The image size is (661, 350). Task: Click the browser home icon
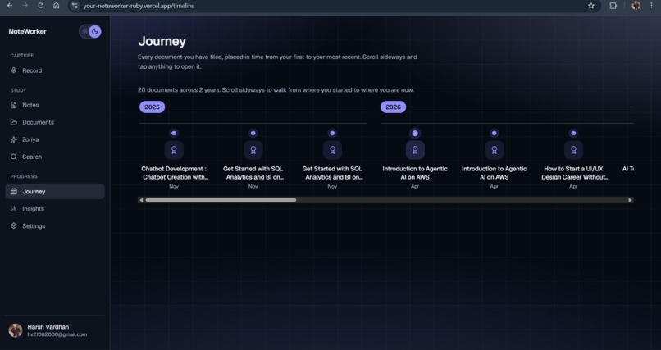pyautogui.click(x=56, y=6)
